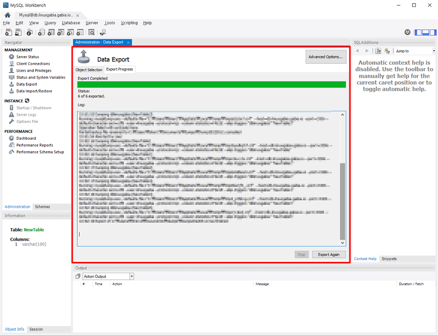The image size is (438, 335).
Task: Create a new stored procedure from toolbar
Action: pos(70,32)
